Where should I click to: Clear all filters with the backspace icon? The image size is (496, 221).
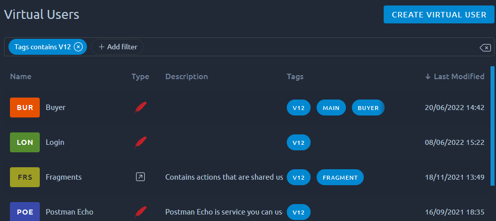485,48
